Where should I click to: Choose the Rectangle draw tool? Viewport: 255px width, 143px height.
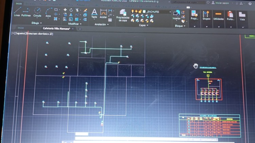(56, 9)
